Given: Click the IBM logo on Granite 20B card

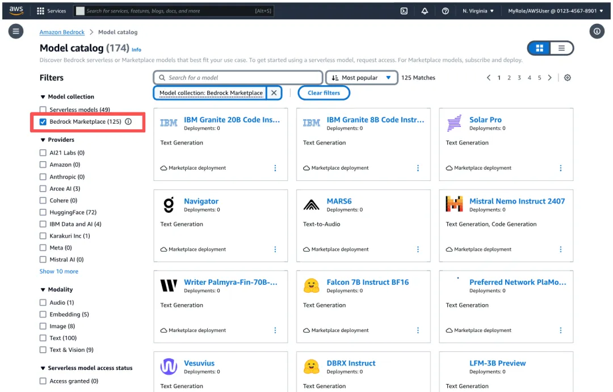Looking at the screenshot, I should pos(169,123).
